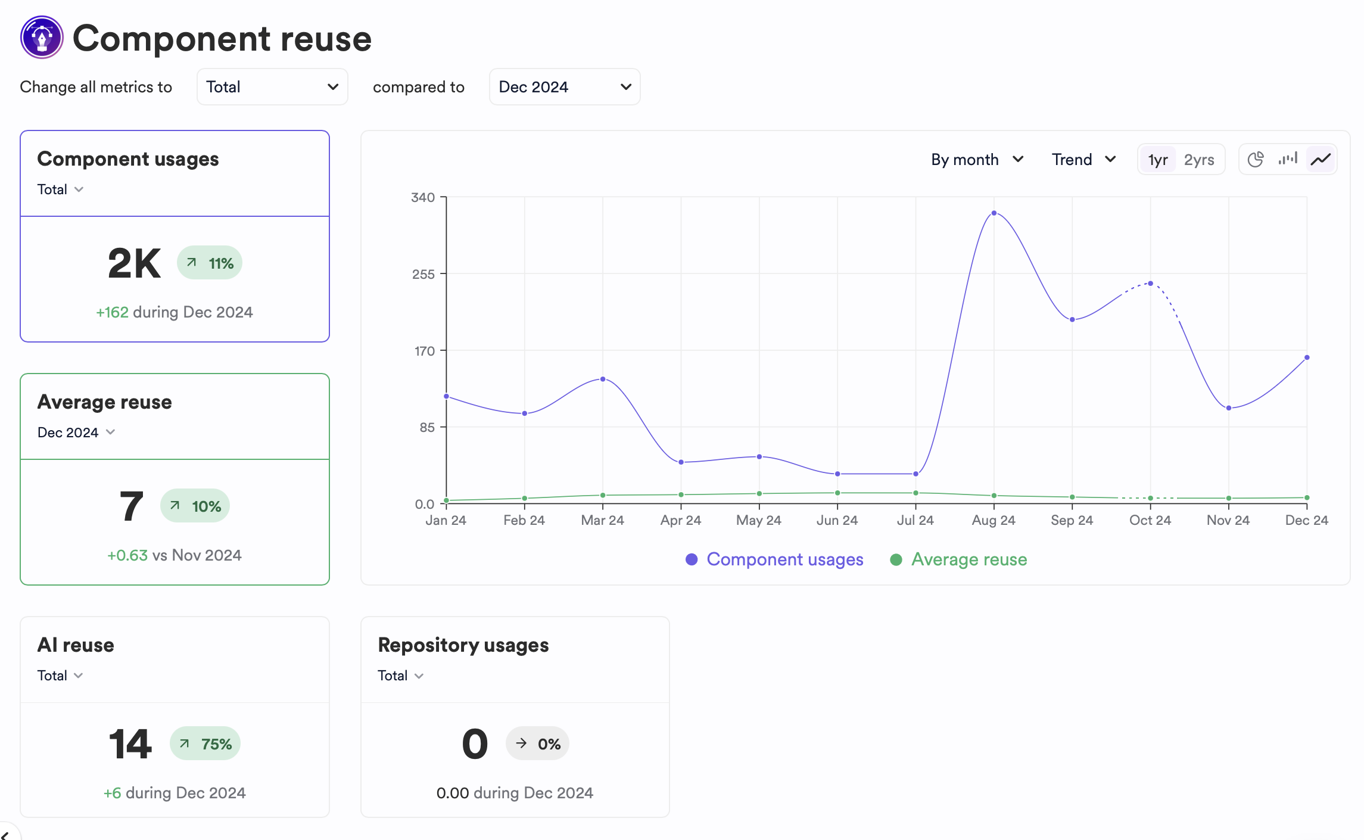The height and width of the screenshot is (840, 1364).
Task: Click the '+6 during Dec 2024' text
Action: tap(175, 793)
